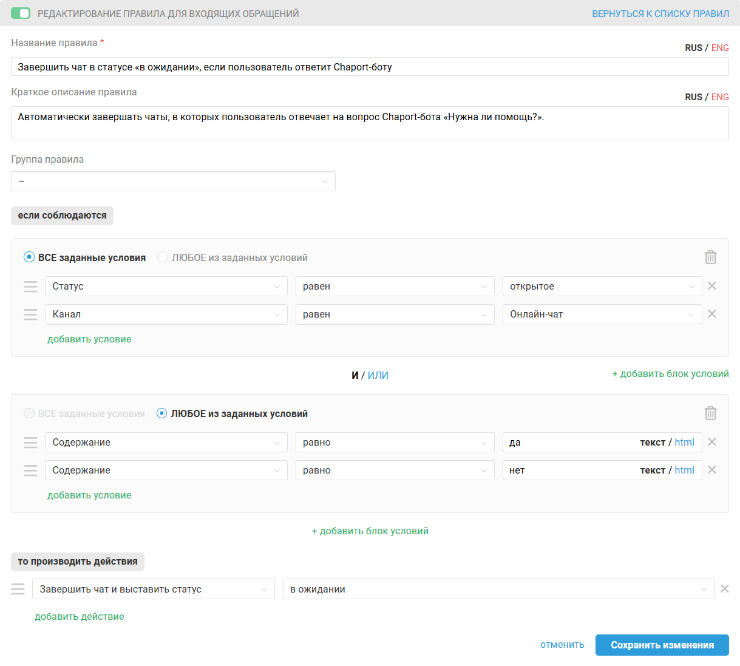Grab drag handle of the да content row
The image size is (740, 666).
point(30,443)
